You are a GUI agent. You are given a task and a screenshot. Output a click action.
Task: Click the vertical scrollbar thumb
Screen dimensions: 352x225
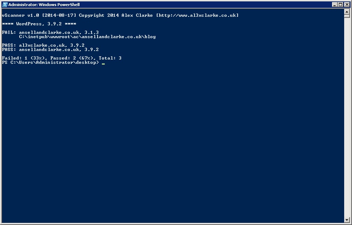coord(347,16)
